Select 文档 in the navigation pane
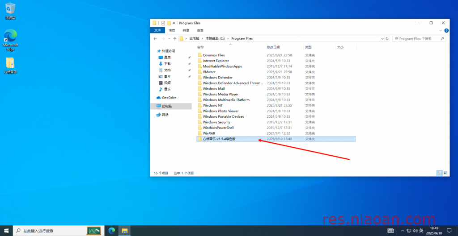 (x=167, y=70)
